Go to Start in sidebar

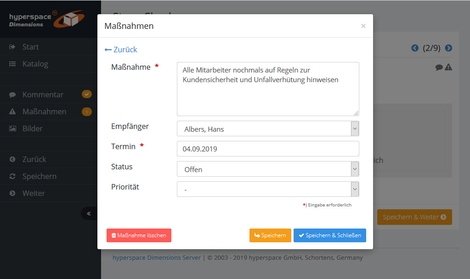click(30, 47)
